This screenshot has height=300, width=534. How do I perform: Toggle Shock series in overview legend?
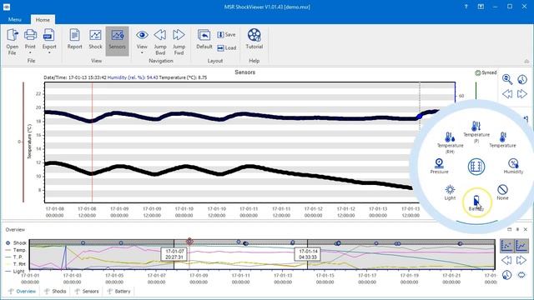tap(16, 242)
